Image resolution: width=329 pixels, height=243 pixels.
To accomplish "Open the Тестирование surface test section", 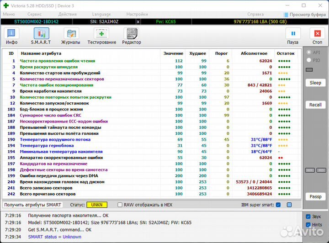I will 101,36.
